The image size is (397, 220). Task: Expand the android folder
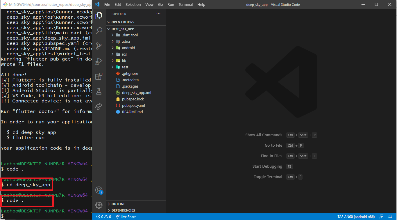pos(136,48)
